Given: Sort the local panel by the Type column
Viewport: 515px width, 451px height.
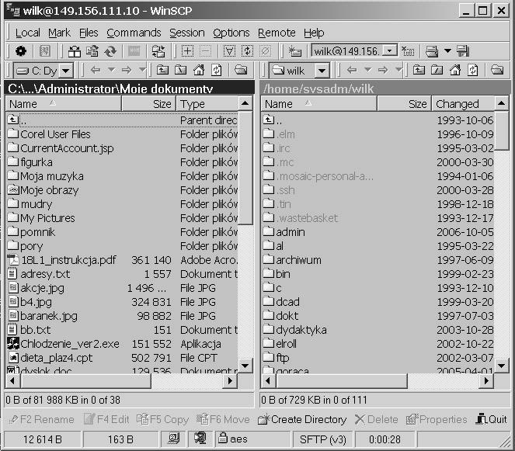Looking at the screenshot, I should (207, 104).
